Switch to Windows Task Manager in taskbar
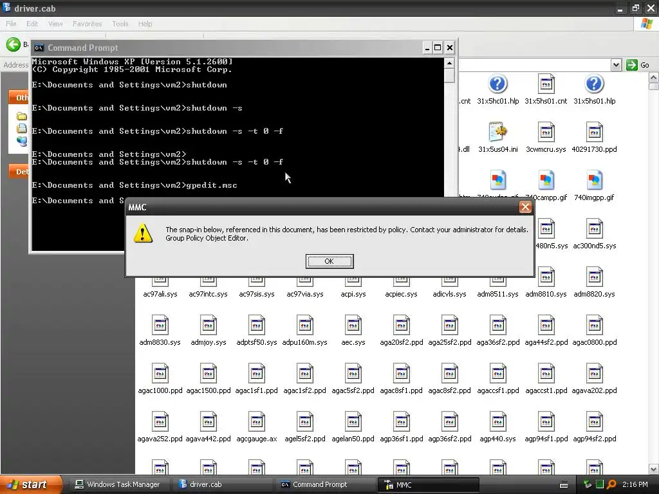The width and height of the screenshot is (659, 494). click(118, 484)
